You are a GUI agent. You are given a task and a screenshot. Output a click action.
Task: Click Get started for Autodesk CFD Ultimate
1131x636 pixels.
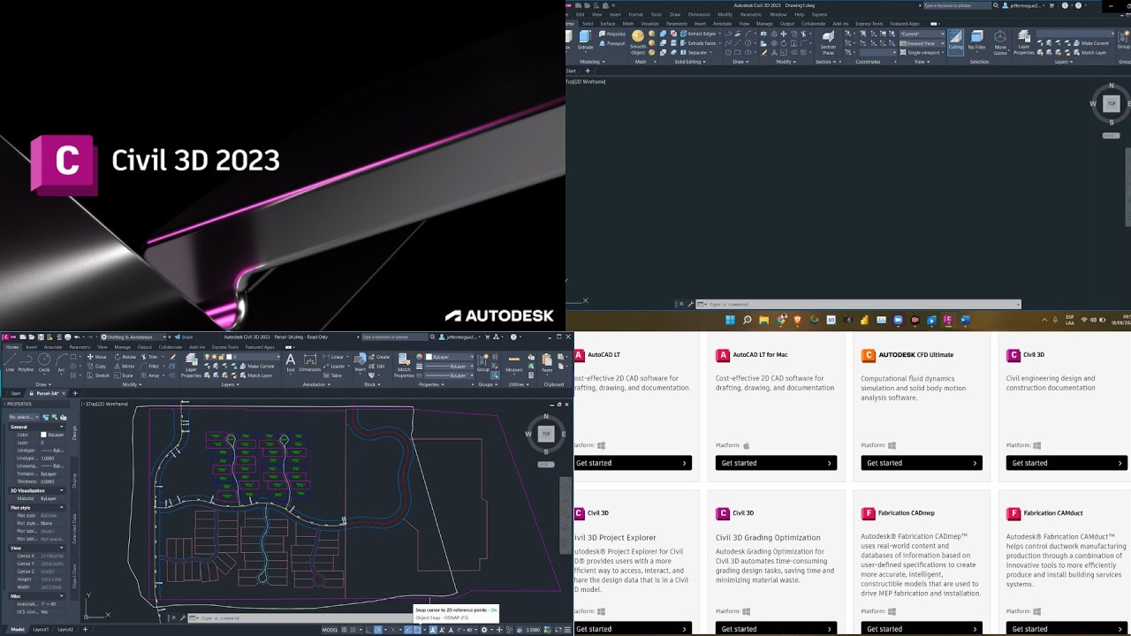click(922, 463)
